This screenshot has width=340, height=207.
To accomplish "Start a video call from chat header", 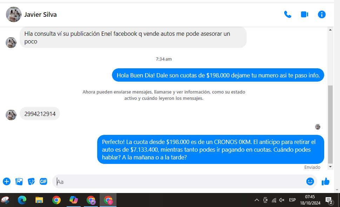I will pos(304,14).
